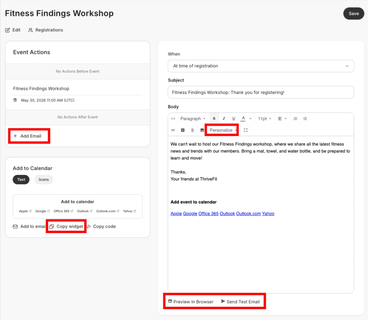
Task: Open source code view in editor toolbar
Action: pos(173,119)
